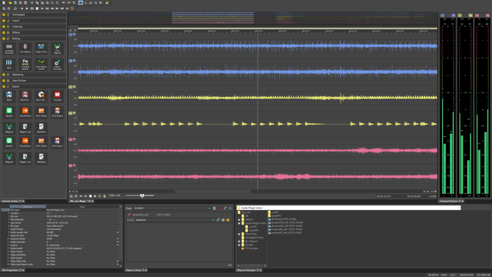Click the playback Rate slider handle

[x=142, y=196]
